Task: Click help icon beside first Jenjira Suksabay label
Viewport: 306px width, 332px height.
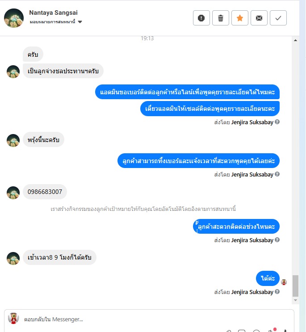Action: coord(277,122)
